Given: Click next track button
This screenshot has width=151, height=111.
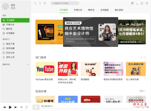Looking at the screenshot, I should tap(16, 107).
